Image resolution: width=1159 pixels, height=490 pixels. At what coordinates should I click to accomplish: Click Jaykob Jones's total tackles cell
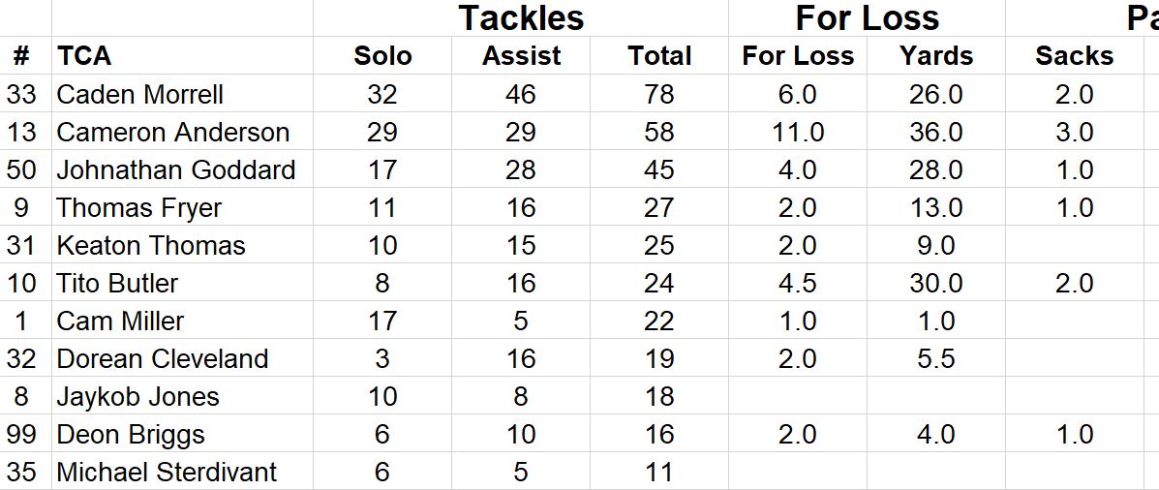(x=658, y=396)
